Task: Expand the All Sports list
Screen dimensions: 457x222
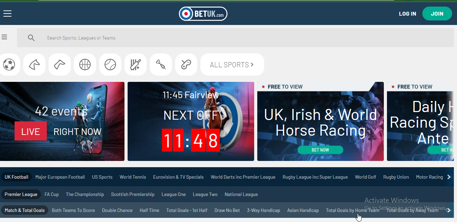Action: point(232,65)
